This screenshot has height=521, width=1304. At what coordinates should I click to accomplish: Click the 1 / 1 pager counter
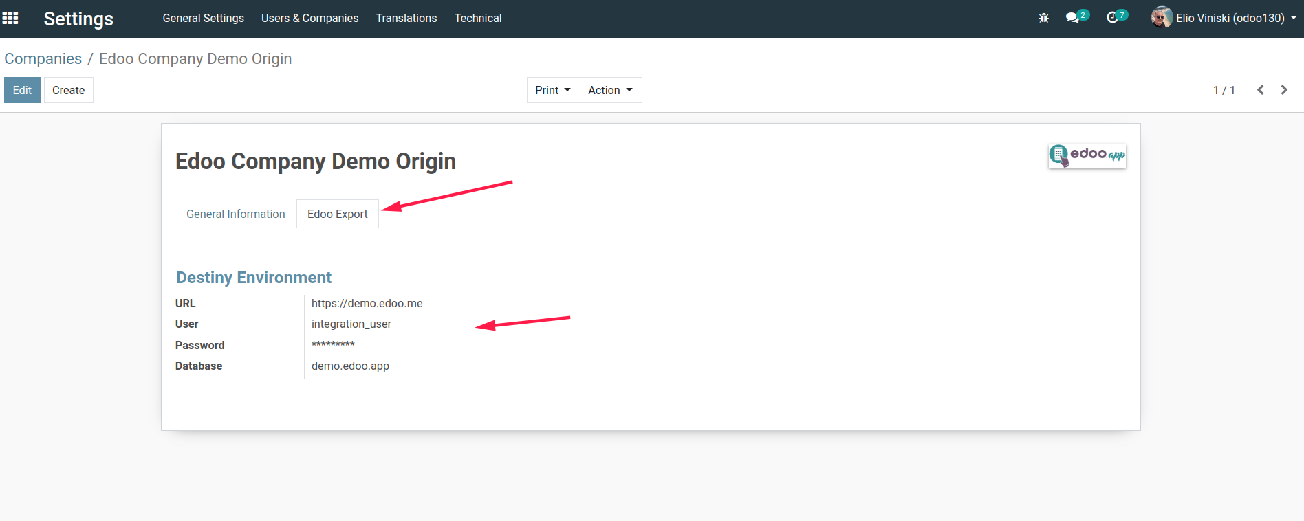[1224, 90]
